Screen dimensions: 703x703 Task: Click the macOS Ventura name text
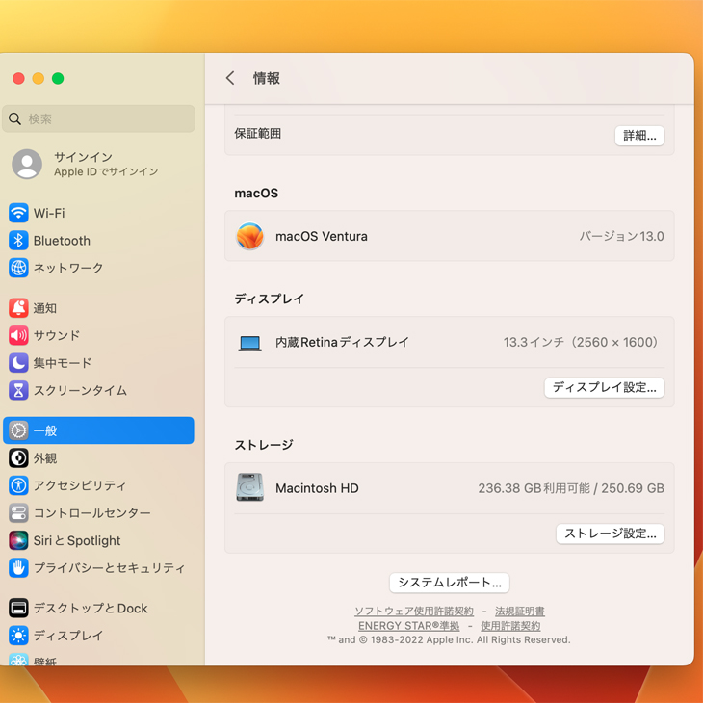pyautogui.click(x=322, y=236)
